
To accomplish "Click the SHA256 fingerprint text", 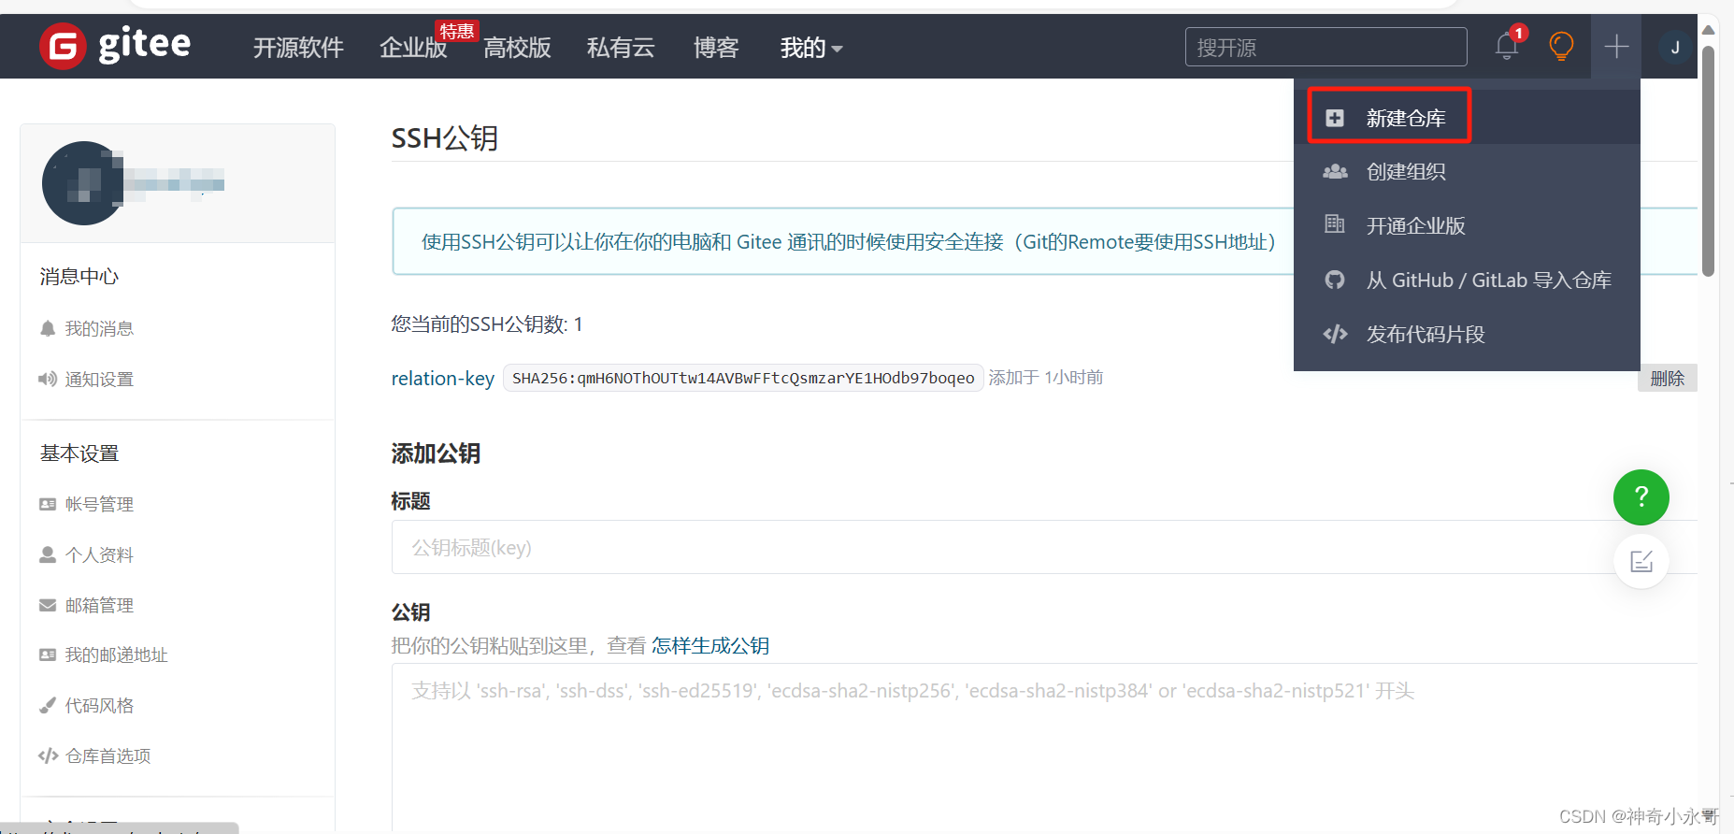I will (743, 378).
